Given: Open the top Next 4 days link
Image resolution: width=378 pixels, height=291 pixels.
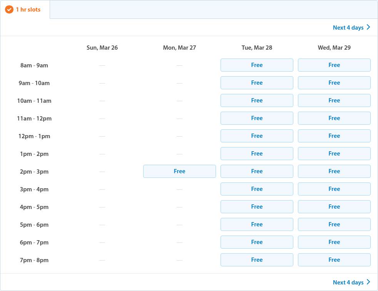Looking at the screenshot, I should coord(351,27).
